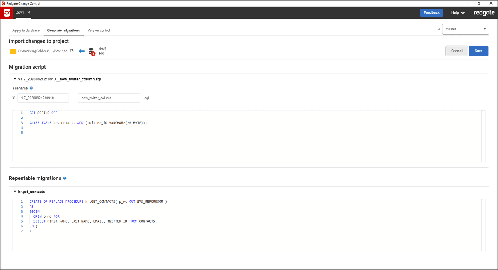
Task: Click the project path C:\WorkingFolders text
Action: [x=43, y=51]
